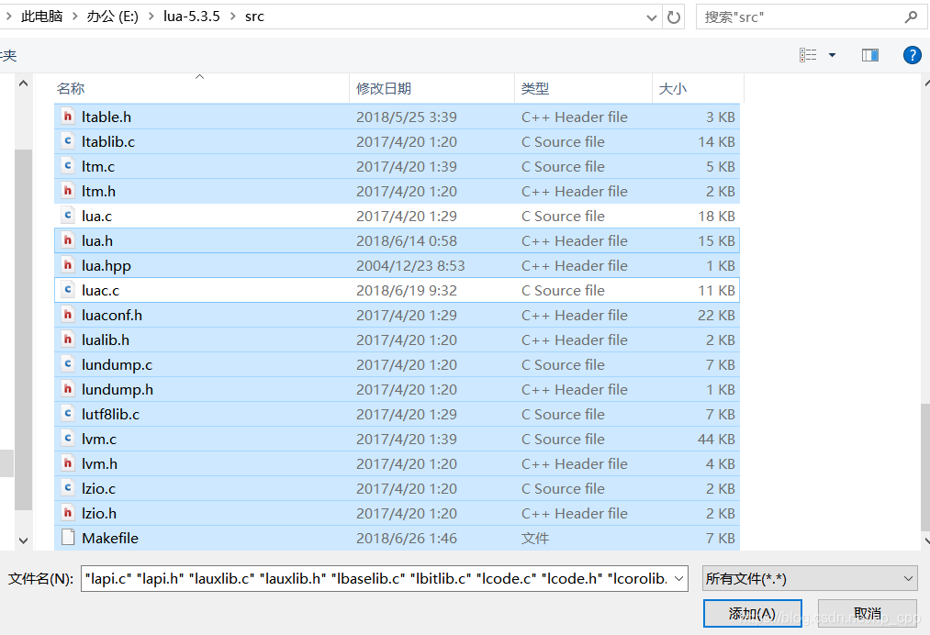Click the 添加(A) button
The width and height of the screenshot is (930, 635).
pos(752,613)
